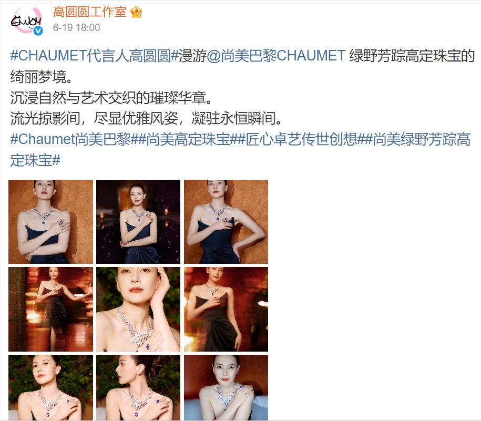
Task: Open the @尚美巴黎CHAUMET mention
Action: pos(277,56)
